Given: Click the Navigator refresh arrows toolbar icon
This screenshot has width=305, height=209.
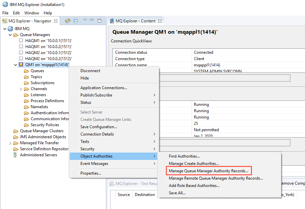Looking at the screenshot, I should [68, 21].
